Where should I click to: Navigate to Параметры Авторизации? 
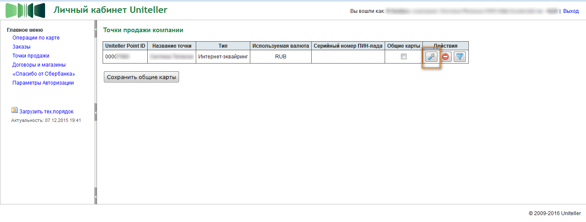(x=43, y=83)
